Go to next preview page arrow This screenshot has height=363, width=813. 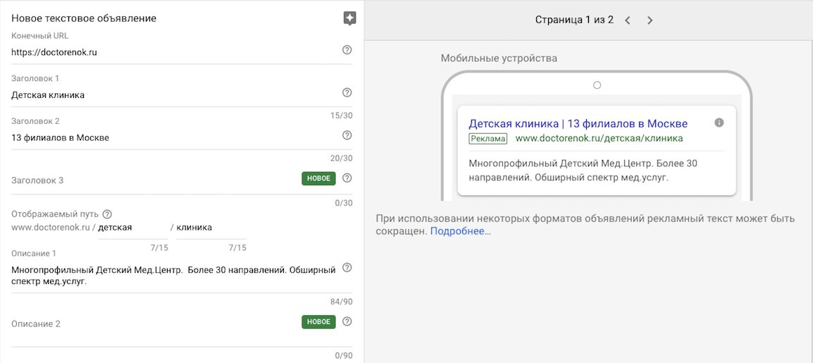coord(650,20)
